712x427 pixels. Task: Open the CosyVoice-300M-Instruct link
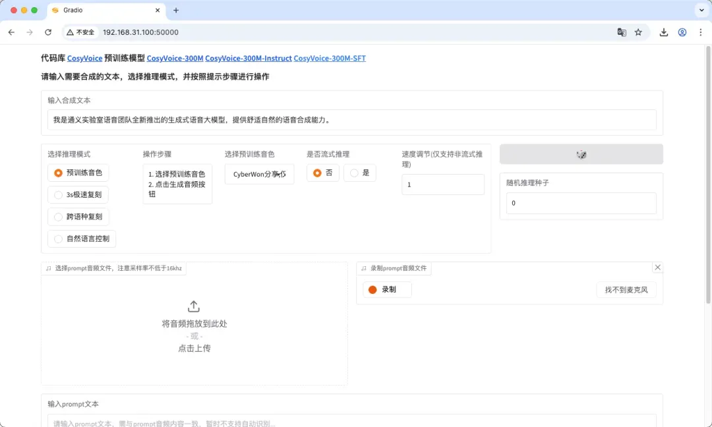[x=247, y=58]
